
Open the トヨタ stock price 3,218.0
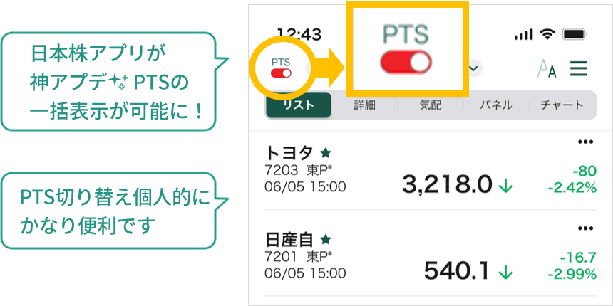[x=446, y=185]
